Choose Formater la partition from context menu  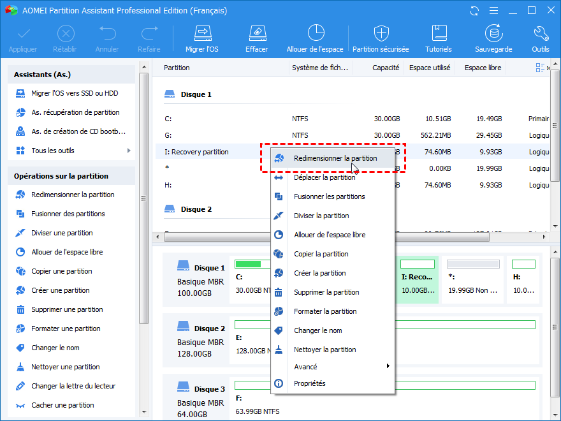325,311
